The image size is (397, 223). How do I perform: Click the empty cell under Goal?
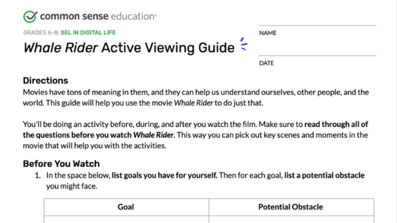(x=126, y=220)
